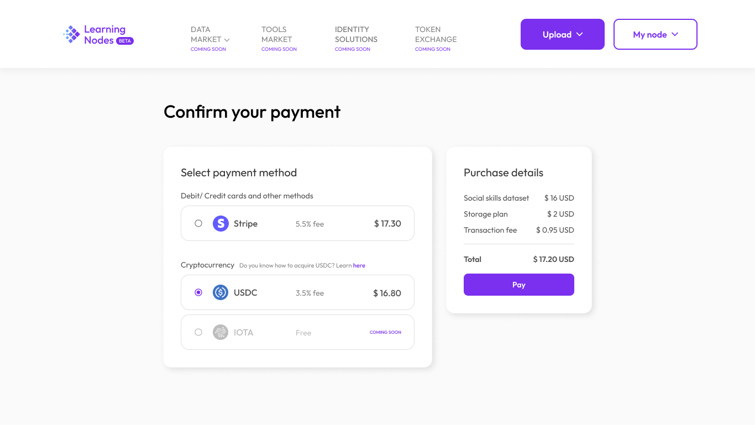755x425 pixels.
Task: Expand the Data Market dropdown
Action: click(227, 39)
